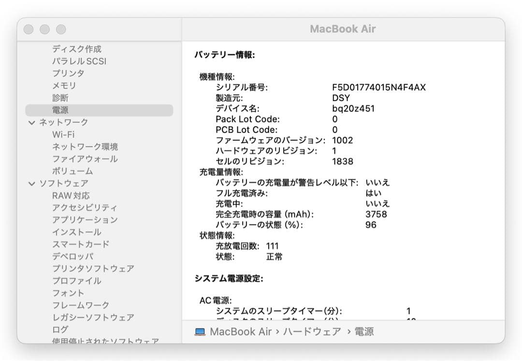The width and height of the screenshot is (522, 361).
Task: Select ログ in the sidebar
Action: (60, 330)
